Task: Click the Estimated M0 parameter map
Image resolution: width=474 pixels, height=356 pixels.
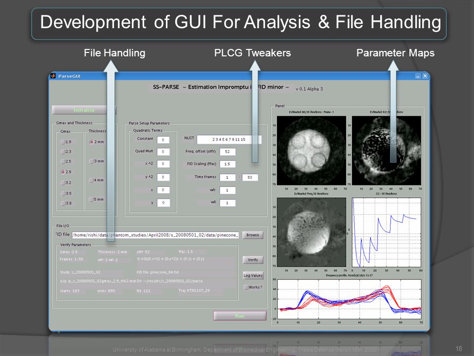Action: [312, 150]
